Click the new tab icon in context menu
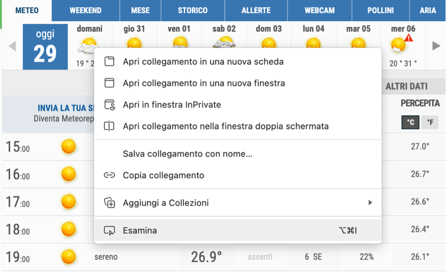Image resolution: width=447 pixels, height=272 pixels. pos(109,62)
